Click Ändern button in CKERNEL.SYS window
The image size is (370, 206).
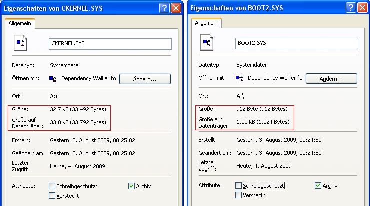pos(145,79)
